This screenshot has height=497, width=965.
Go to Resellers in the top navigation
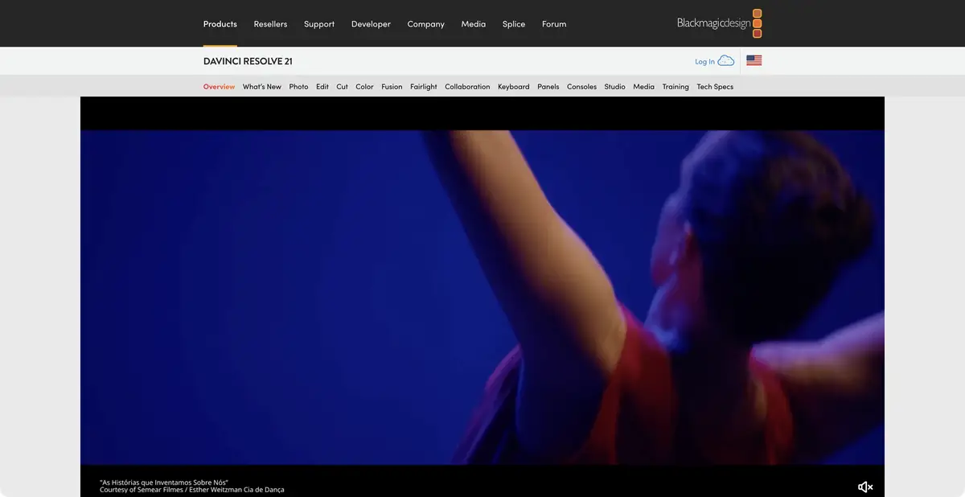coord(270,24)
